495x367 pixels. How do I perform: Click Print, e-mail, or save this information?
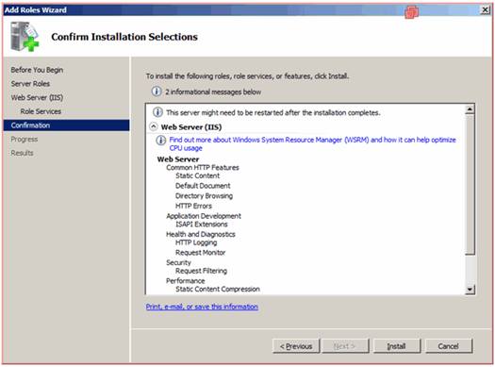[x=202, y=307]
